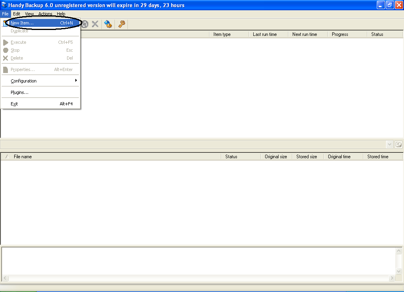The height and width of the screenshot is (292, 404).
Task: Click the Stop menu entry
Action: coord(41,50)
